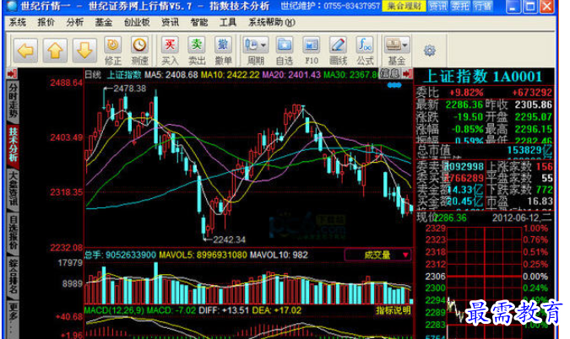Click the 2242.34 low price marker
570x339 pixels.
[229, 239]
